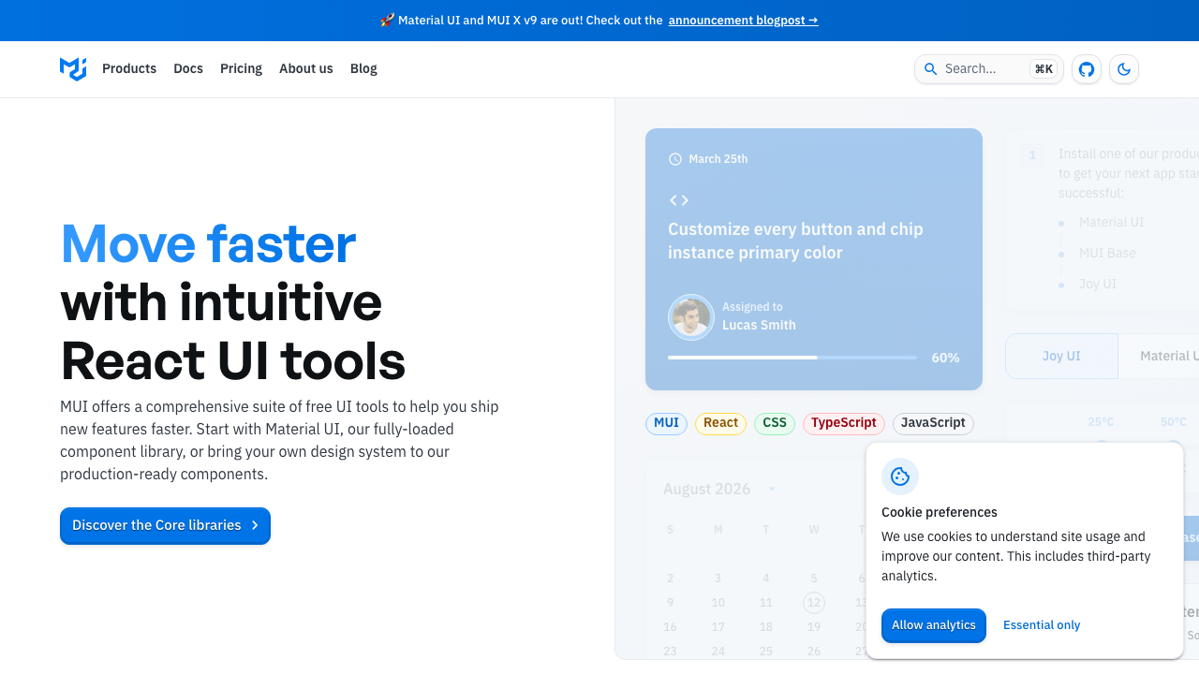Choose Essential only cookies

(x=1042, y=625)
